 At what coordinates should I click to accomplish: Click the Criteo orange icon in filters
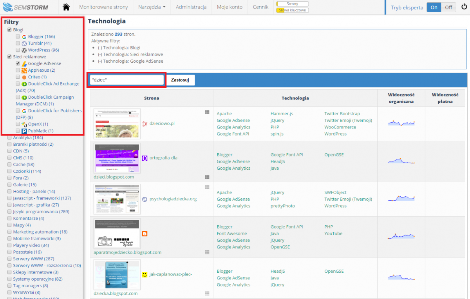click(x=24, y=77)
